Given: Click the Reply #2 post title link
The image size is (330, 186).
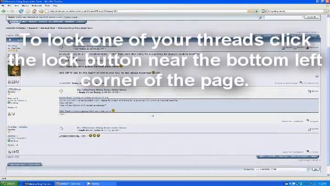Looking at the screenshot, I should click(x=102, y=128).
